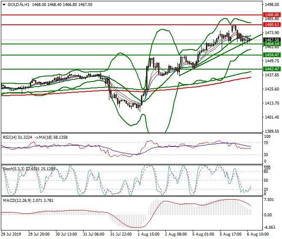Click the 5 Aug 01:00 time axis label
Viewport: 282px width, 239px height.
click(203, 234)
